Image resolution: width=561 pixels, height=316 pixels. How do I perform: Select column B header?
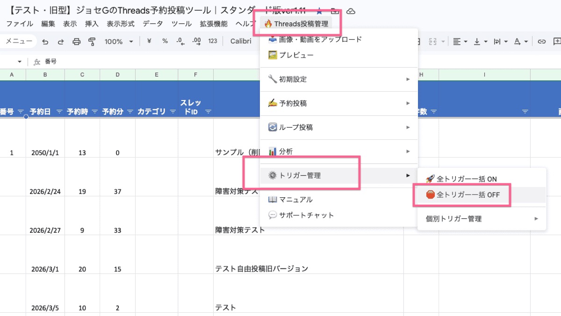45,75
